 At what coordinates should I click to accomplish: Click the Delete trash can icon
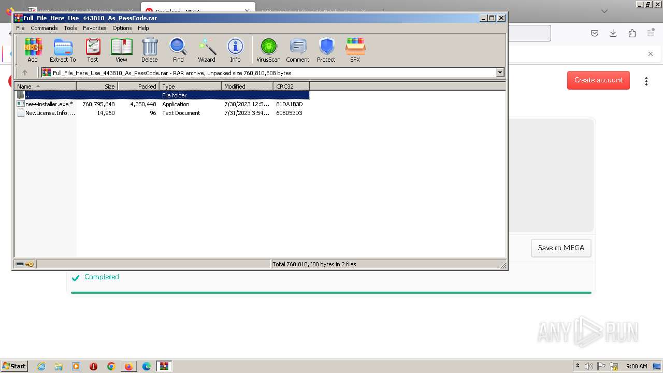point(150,50)
